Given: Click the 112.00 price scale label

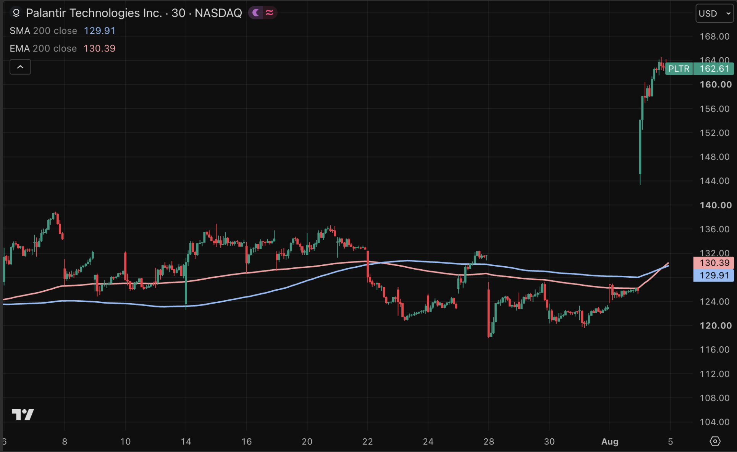Looking at the screenshot, I should pyautogui.click(x=714, y=374).
